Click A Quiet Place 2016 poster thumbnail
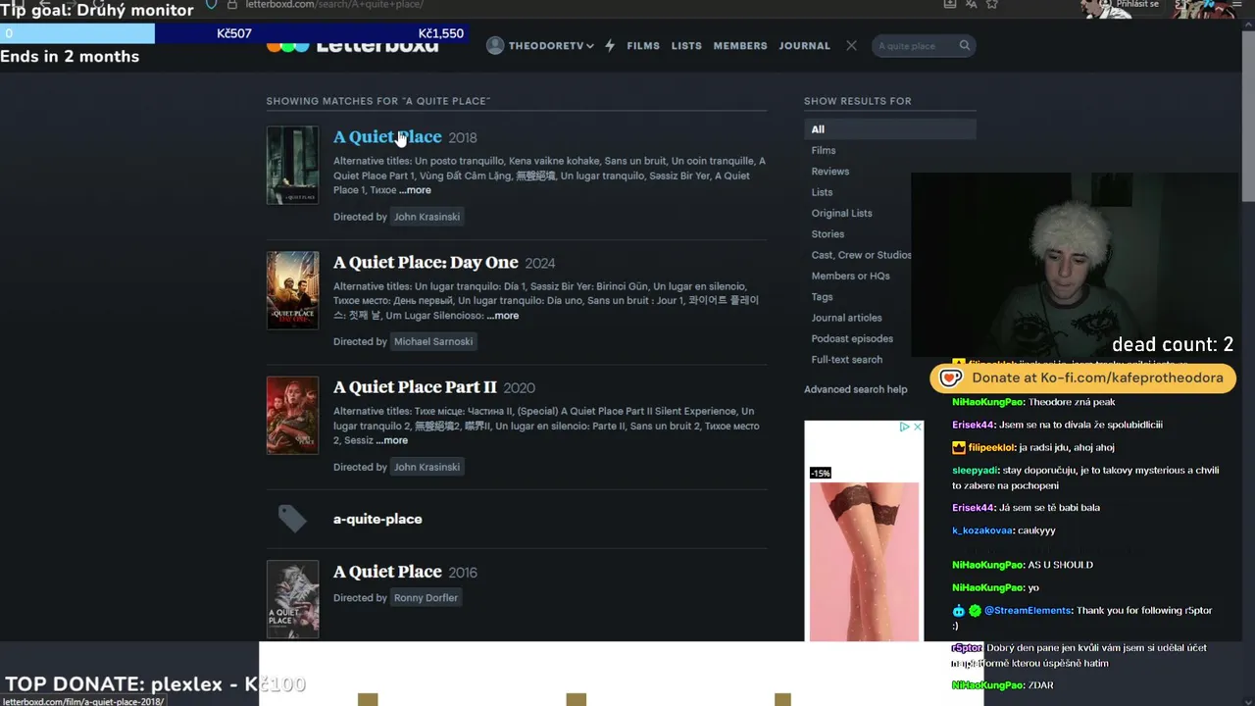 (x=292, y=599)
